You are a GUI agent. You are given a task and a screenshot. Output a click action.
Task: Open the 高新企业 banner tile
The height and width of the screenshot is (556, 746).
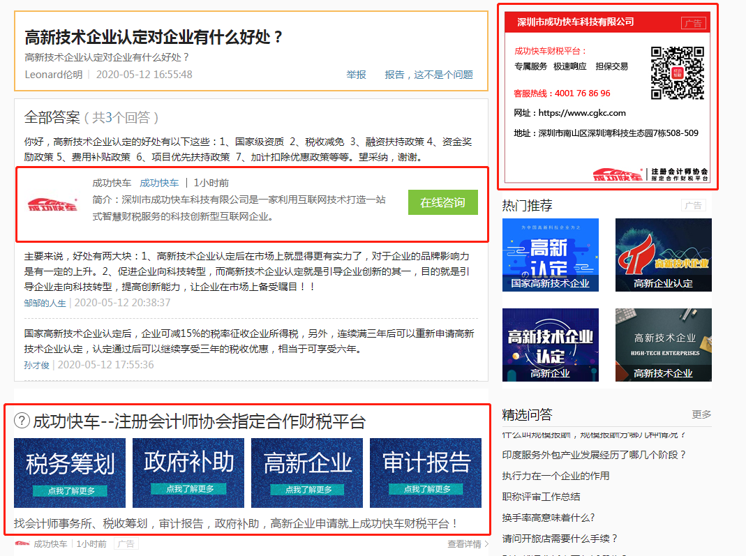coord(307,472)
